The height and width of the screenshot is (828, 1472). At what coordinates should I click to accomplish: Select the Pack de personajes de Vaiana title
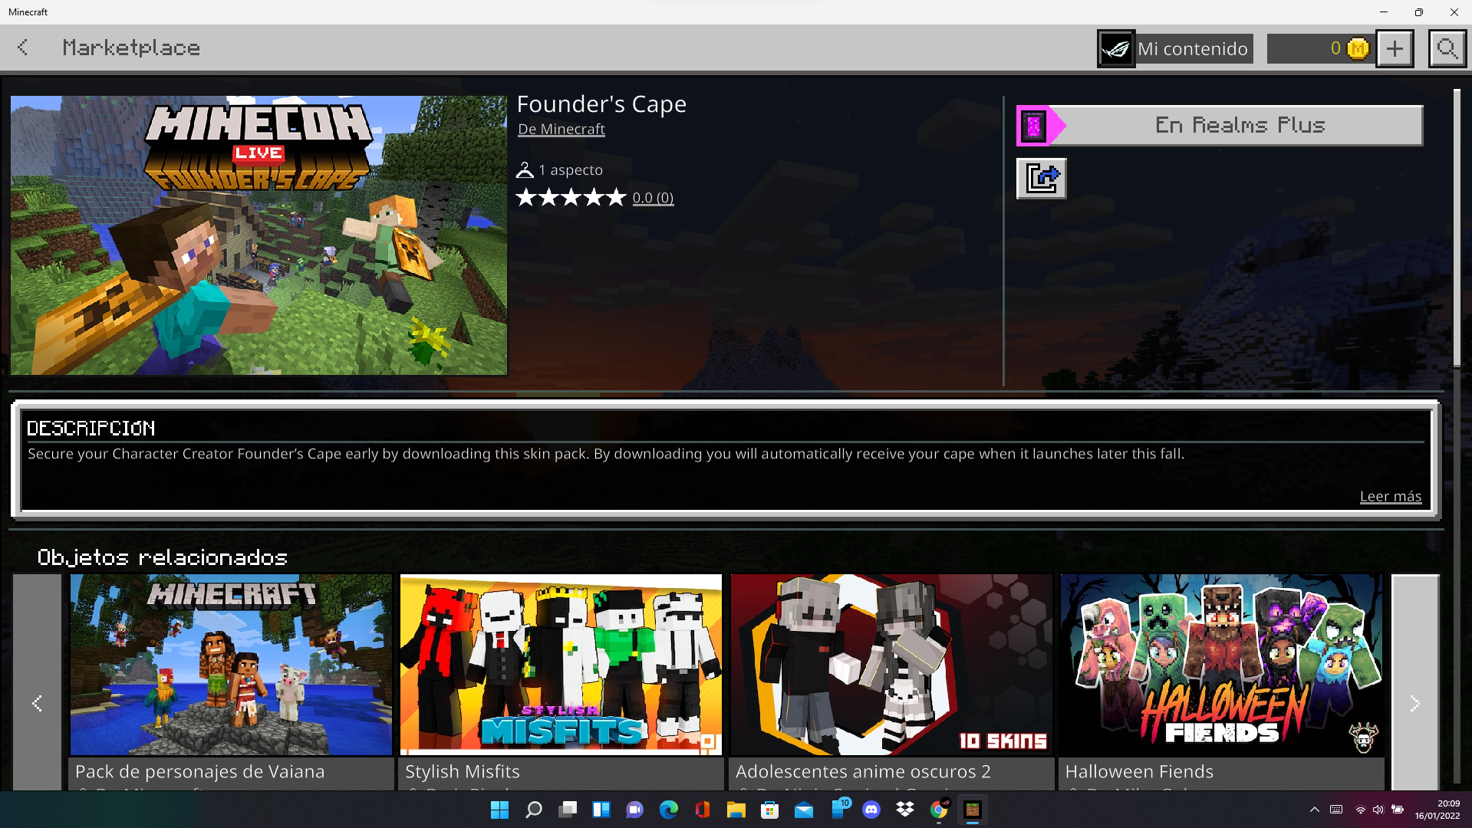(200, 771)
